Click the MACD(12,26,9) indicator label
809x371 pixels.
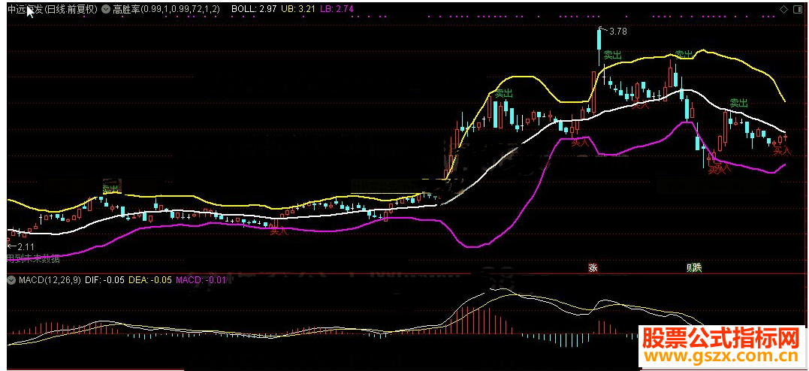tap(50, 280)
